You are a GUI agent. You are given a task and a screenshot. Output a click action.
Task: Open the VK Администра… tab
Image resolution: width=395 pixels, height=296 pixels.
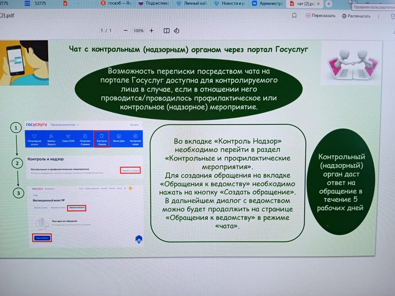tap(267, 3)
